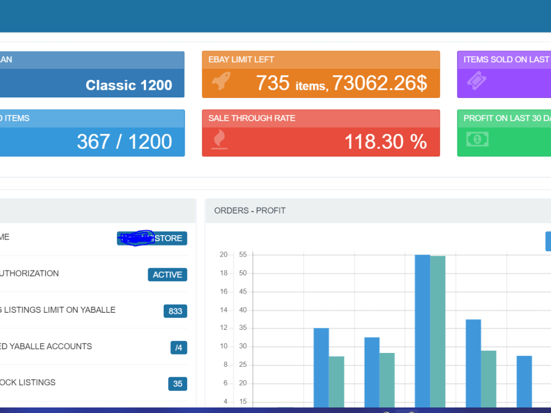This screenshot has width=551, height=413.
Task: Click the 20 label on the chart's left axis
Action: [224, 254]
